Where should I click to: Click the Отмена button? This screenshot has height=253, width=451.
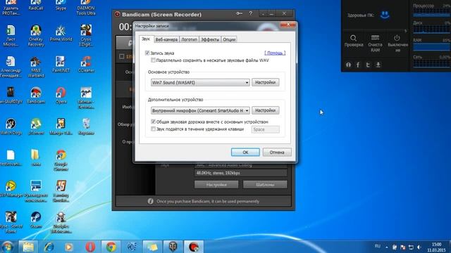point(277,153)
